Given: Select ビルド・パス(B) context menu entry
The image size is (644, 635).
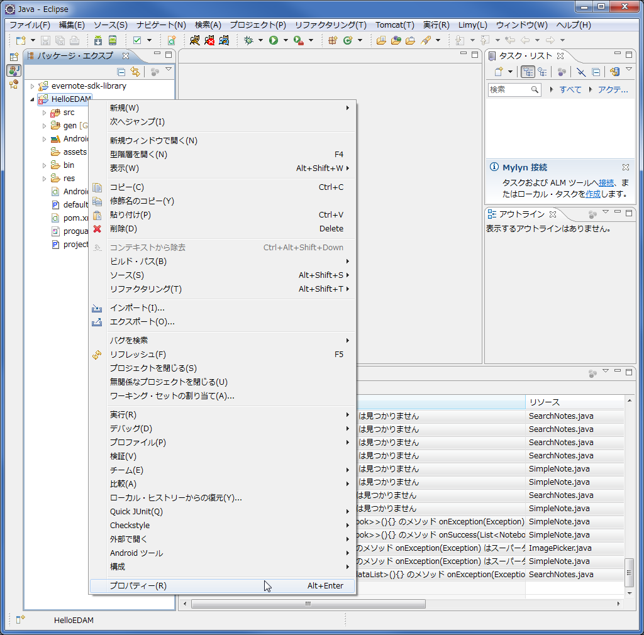Looking at the screenshot, I should point(222,262).
